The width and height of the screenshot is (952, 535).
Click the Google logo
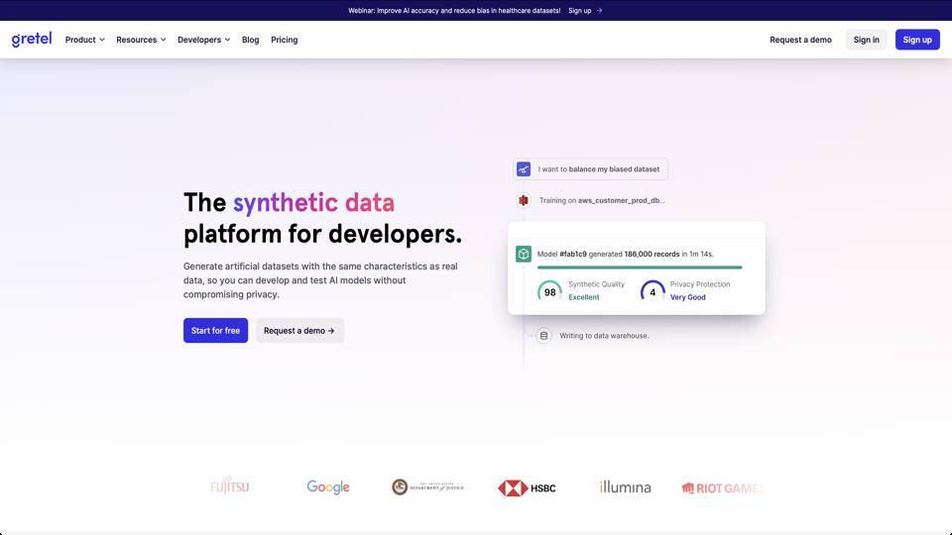327,487
